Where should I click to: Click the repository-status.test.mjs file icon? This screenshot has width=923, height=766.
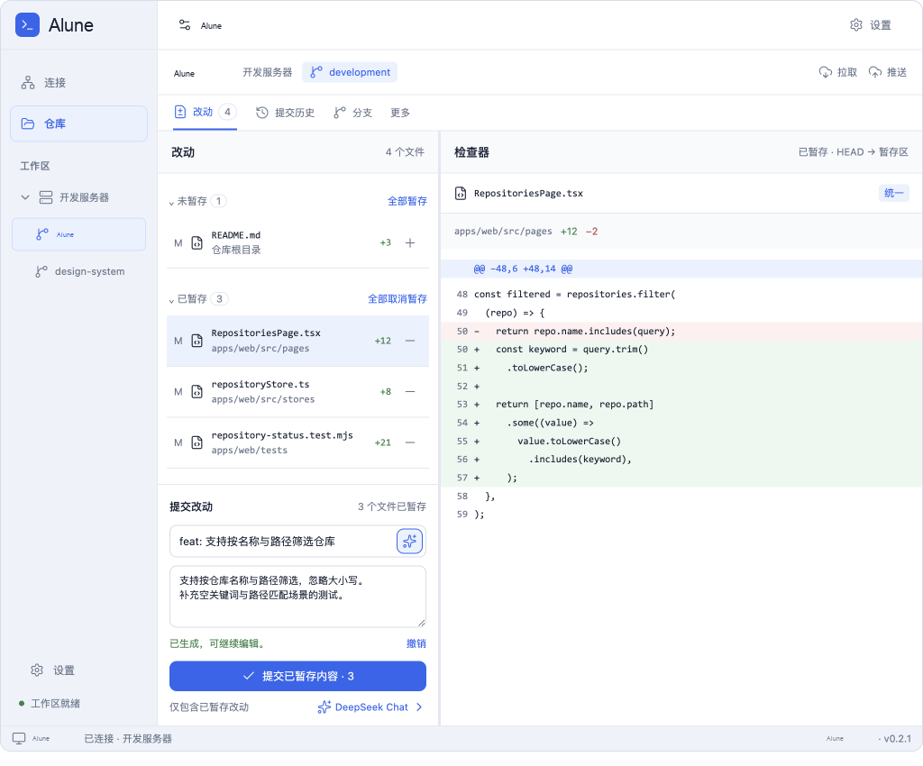click(197, 442)
